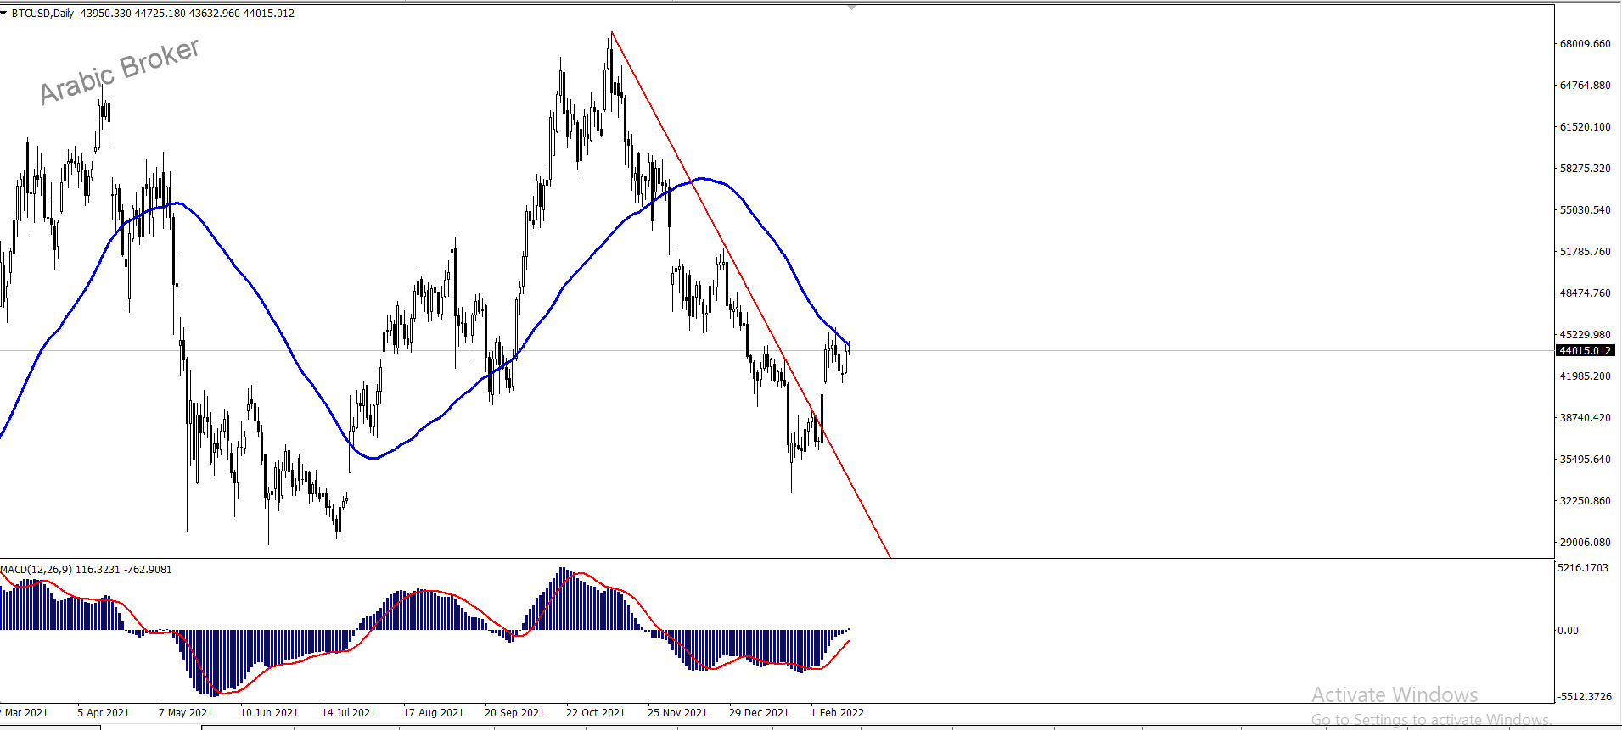Click the 1 Feb 2022 date label

click(x=837, y=713)
